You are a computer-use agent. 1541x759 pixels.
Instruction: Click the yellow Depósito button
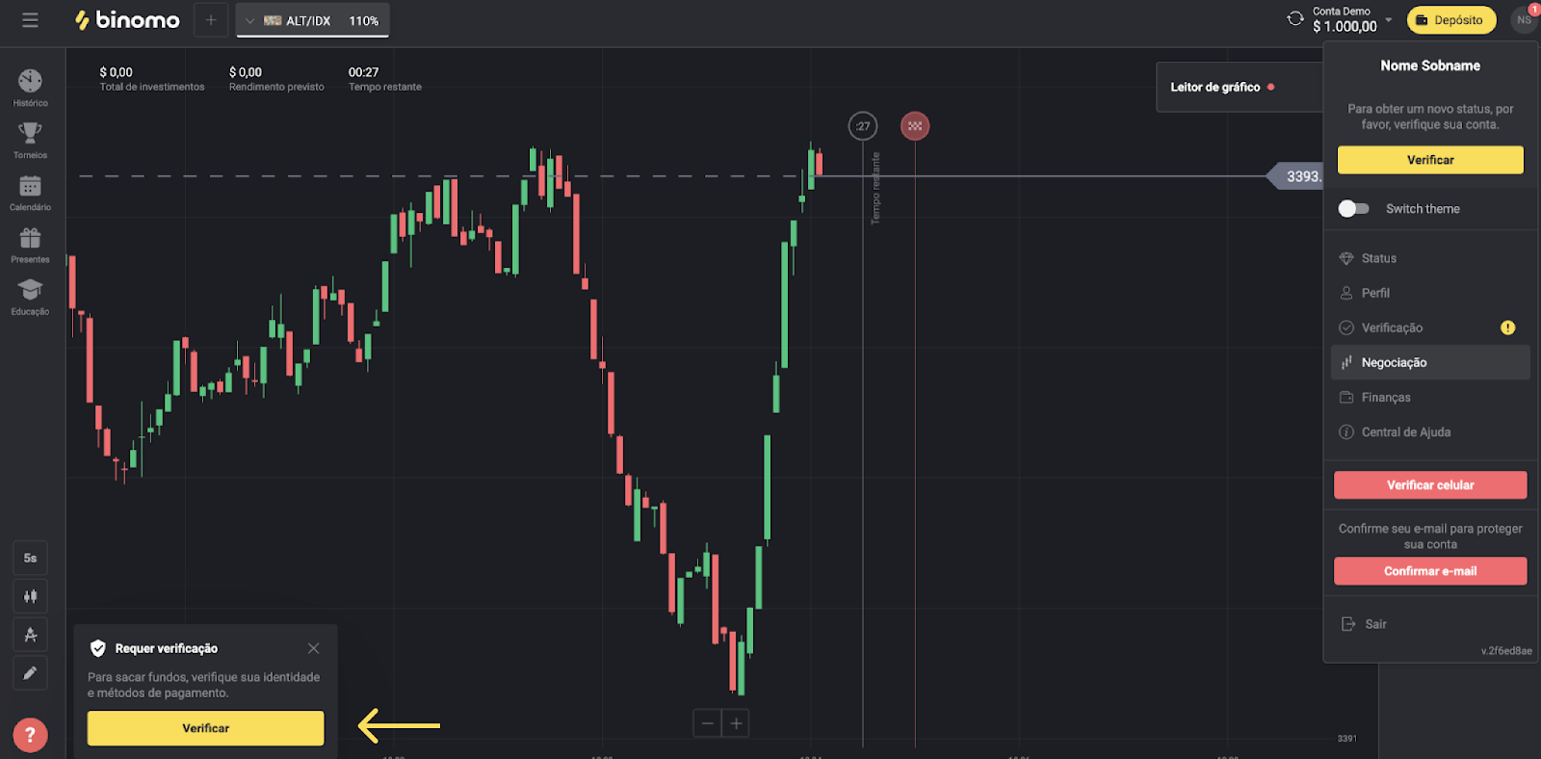[x=1450, y=20]
